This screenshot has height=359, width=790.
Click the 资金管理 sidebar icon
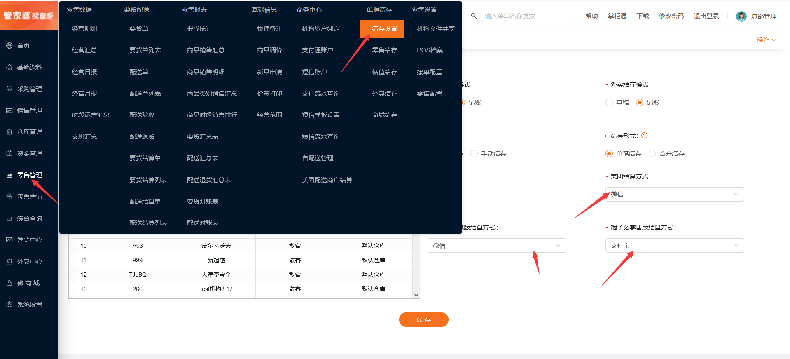click(x=9, y=153)
